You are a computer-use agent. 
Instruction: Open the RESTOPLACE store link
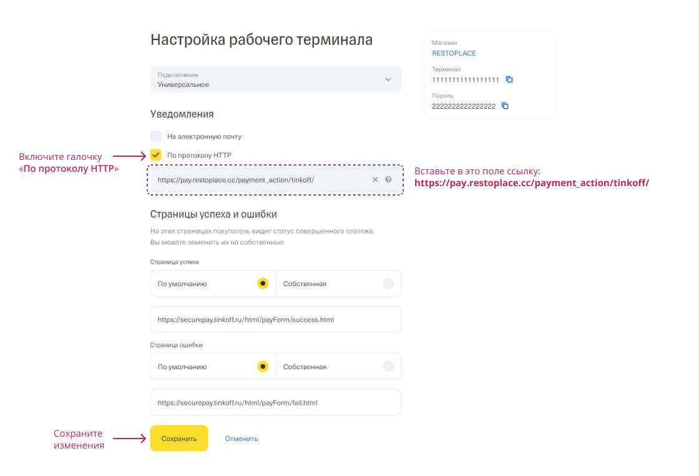point(454,53)
